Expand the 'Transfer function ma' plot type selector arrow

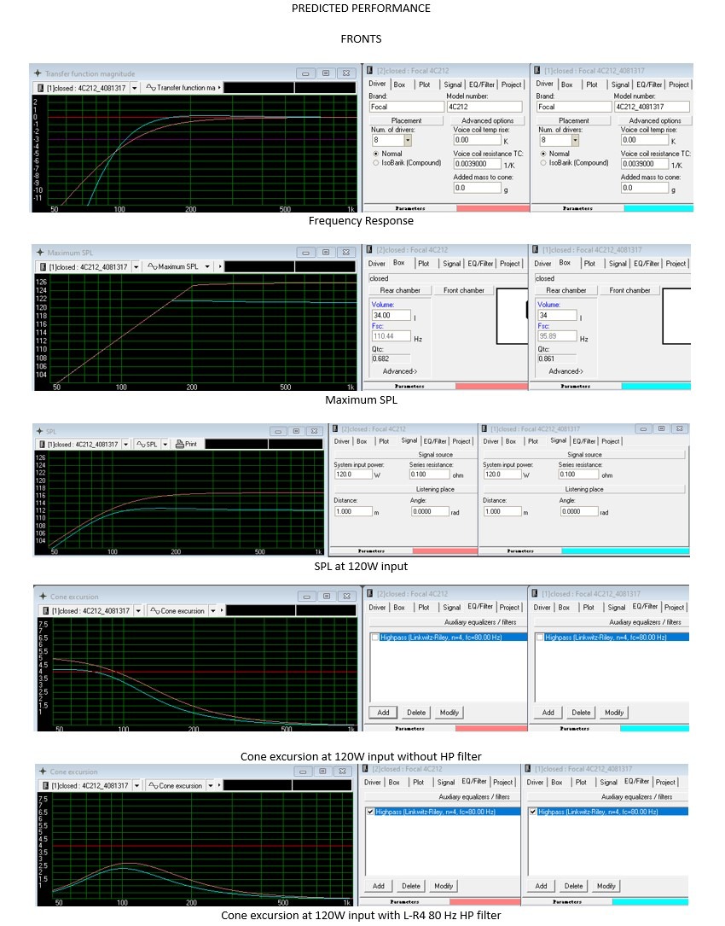pos(219,88)
